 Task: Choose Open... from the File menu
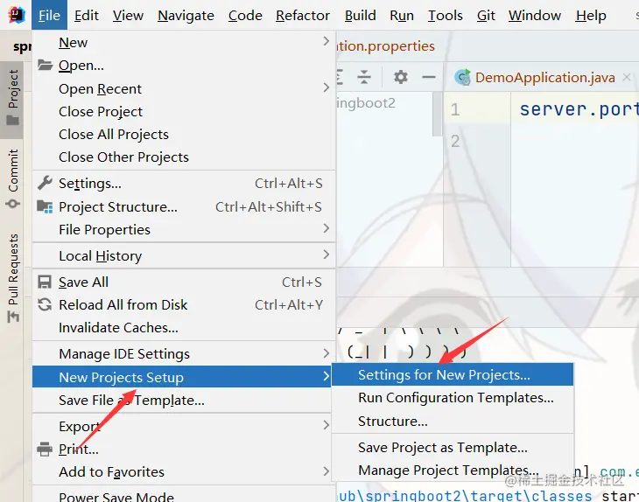pyautogui.click(x=184, y=65)
